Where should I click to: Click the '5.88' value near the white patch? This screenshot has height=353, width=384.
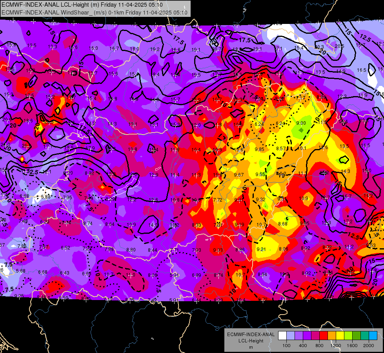click(46, 197)
